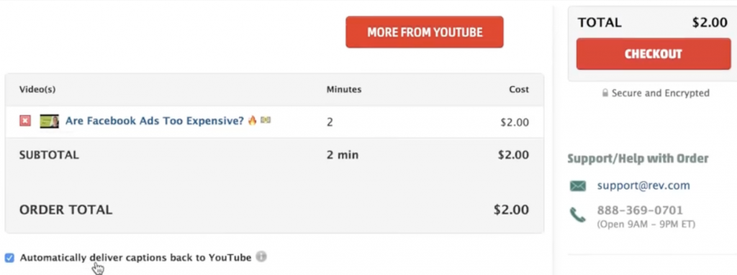Click the Support/Help with Order heading
This screenshot has height=275, width=737.
coord(638,159)
